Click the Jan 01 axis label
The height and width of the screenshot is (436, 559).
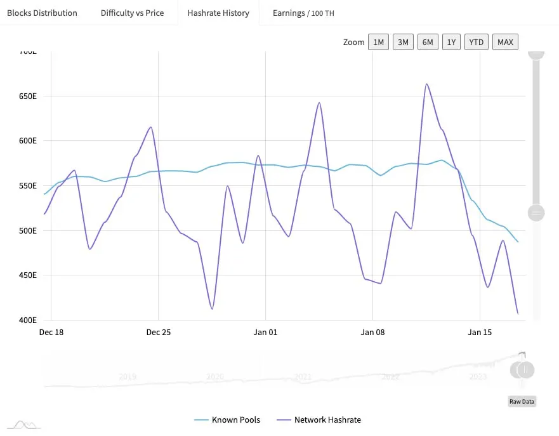(x=265, y=333)
